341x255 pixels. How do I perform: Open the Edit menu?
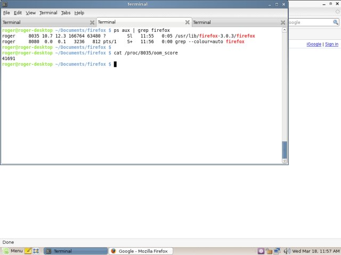click(x=18, y=13)
